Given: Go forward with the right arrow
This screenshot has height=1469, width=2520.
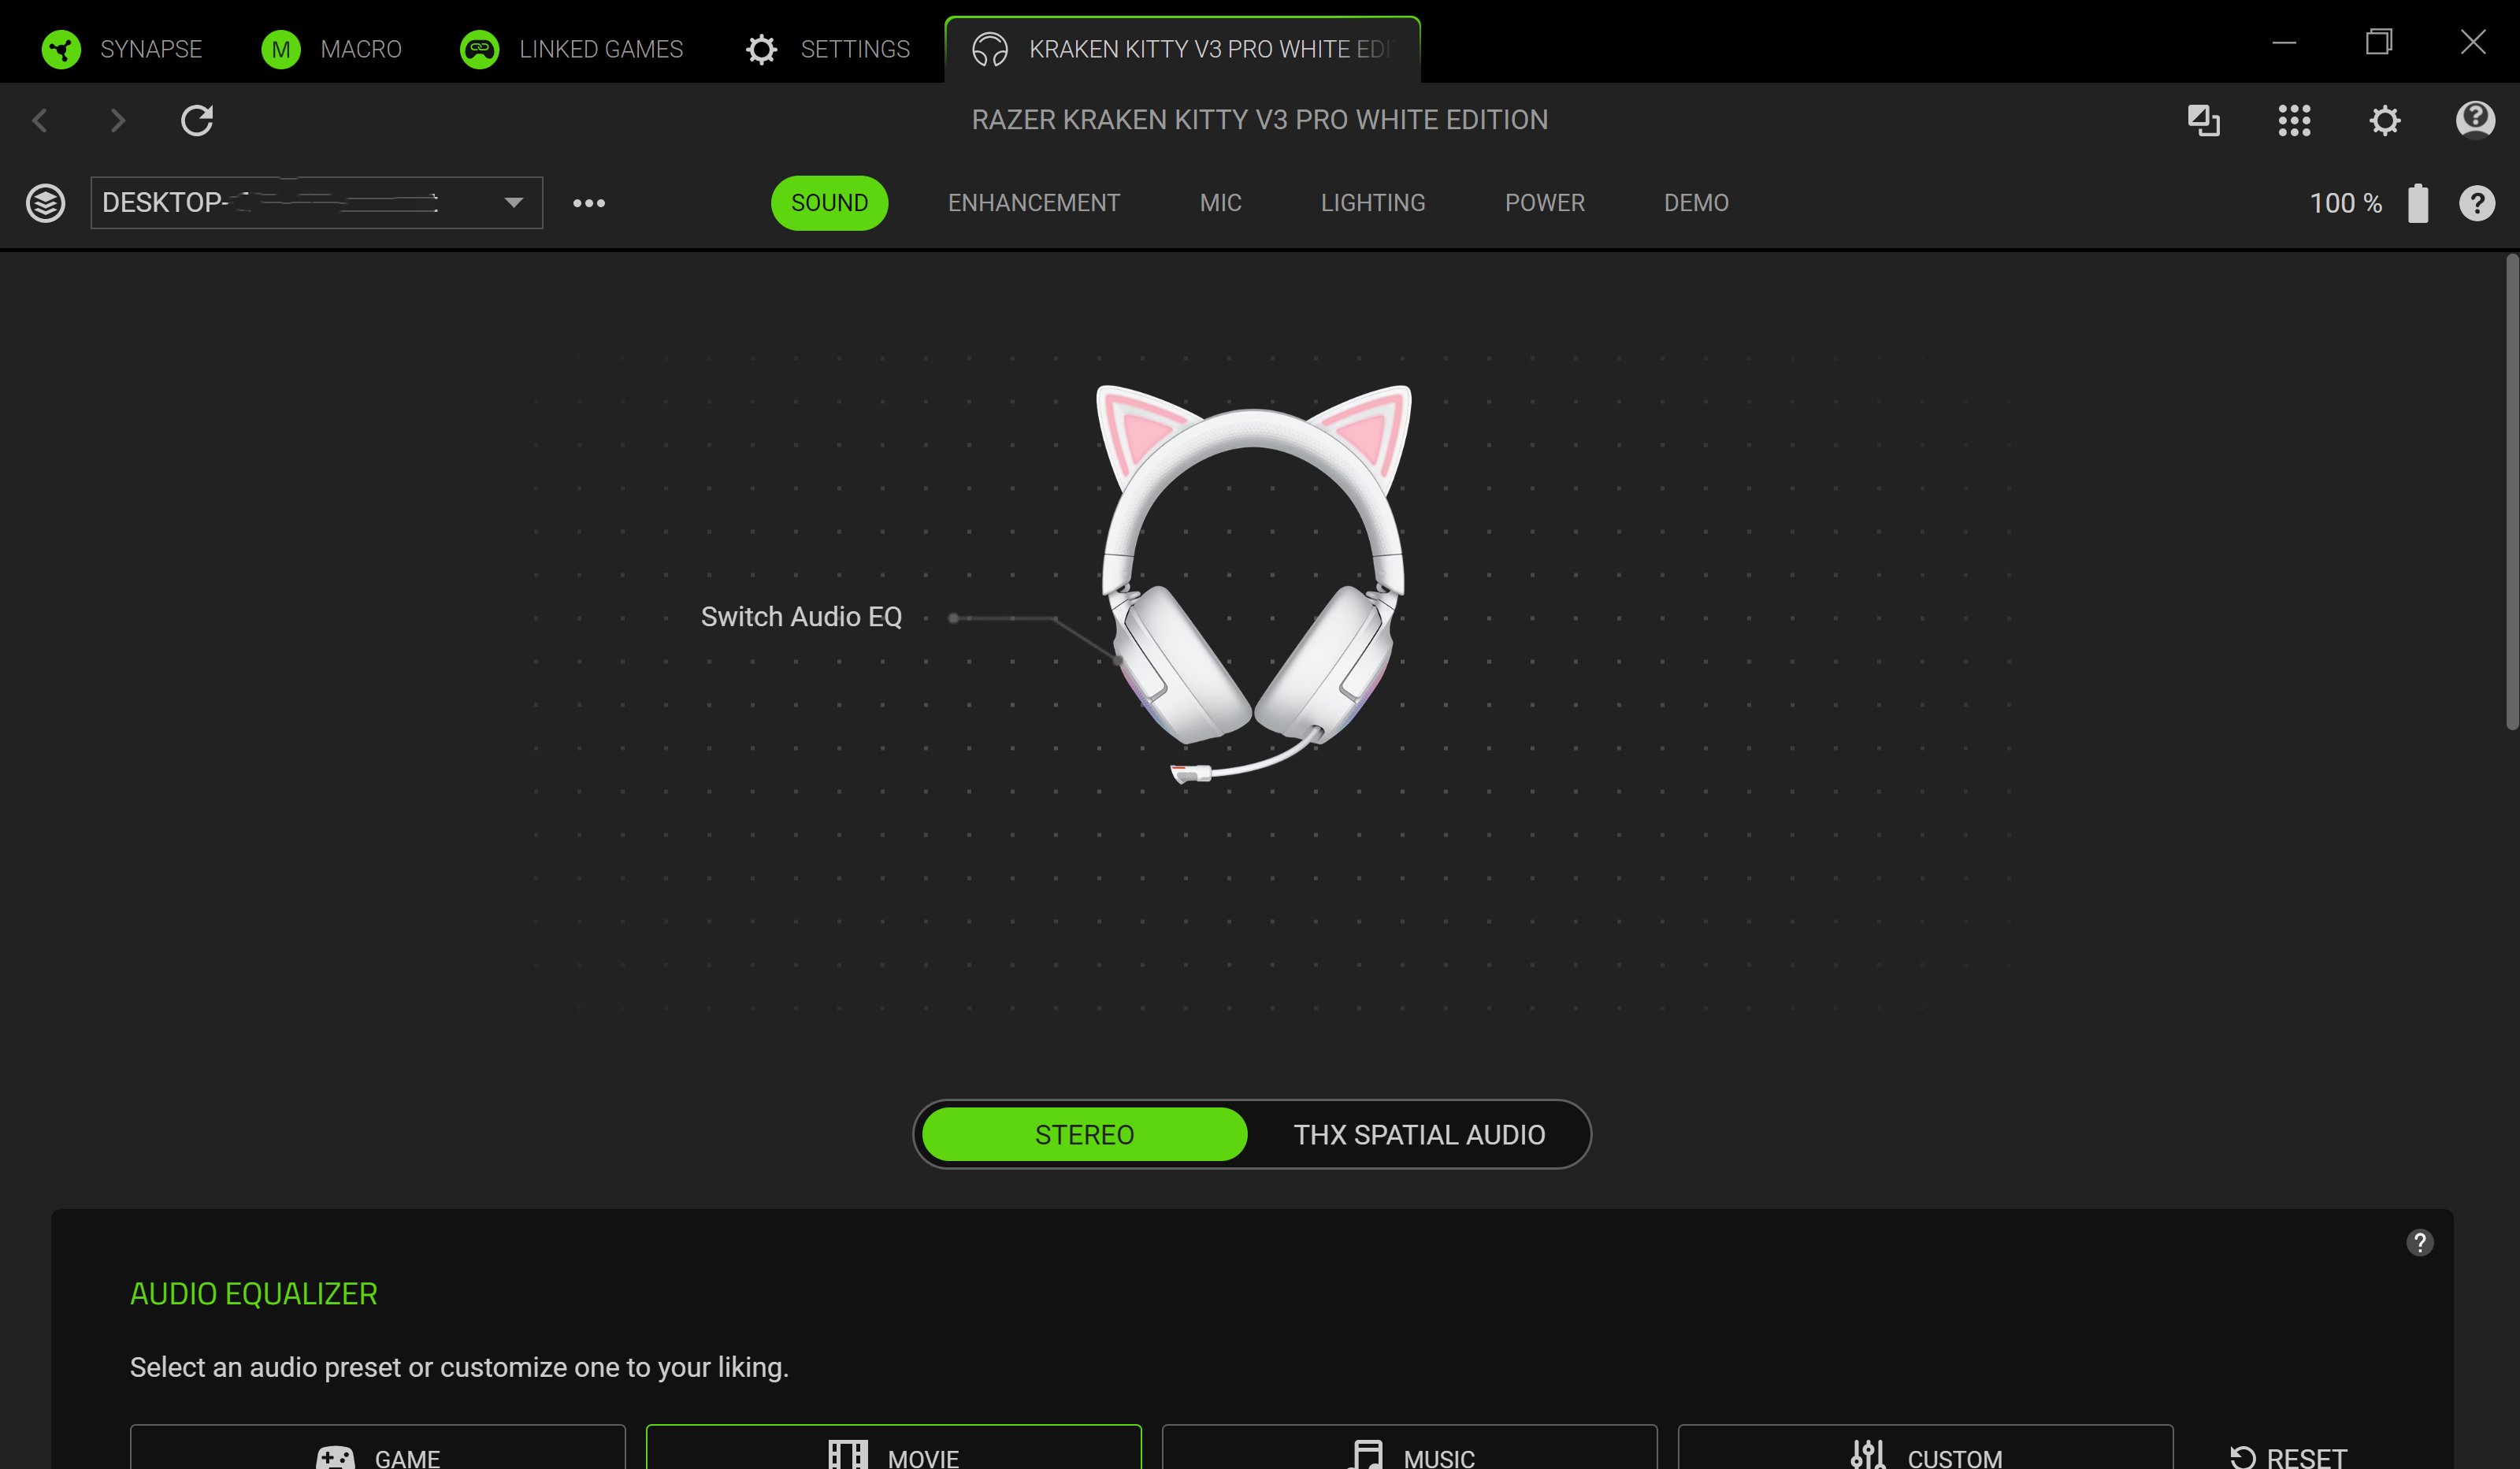Looking at the screenshot, I should [118, 120].
